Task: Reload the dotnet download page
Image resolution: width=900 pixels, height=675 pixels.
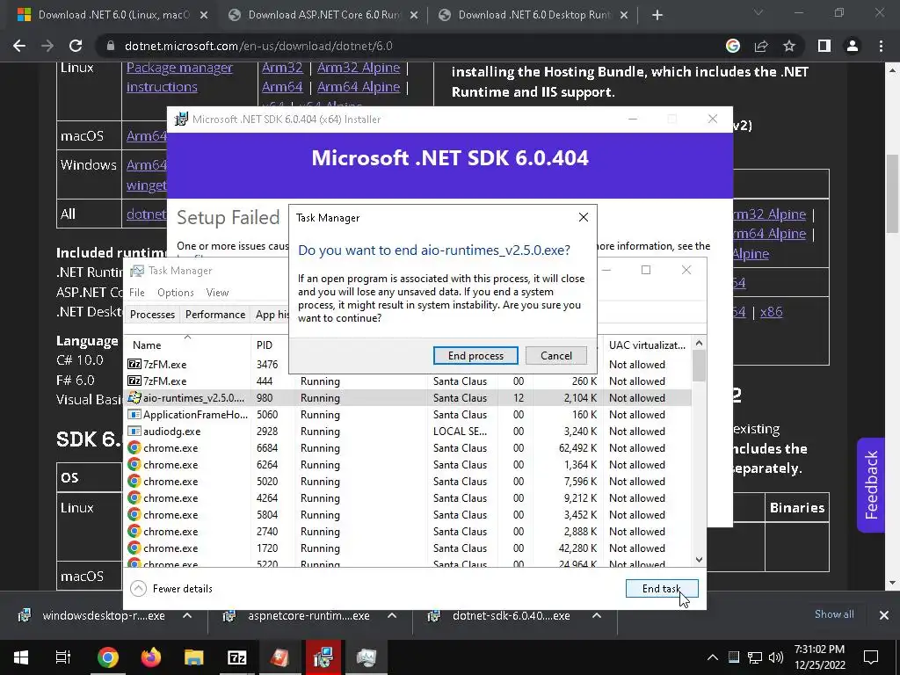Action: click(x=76, y=46)
